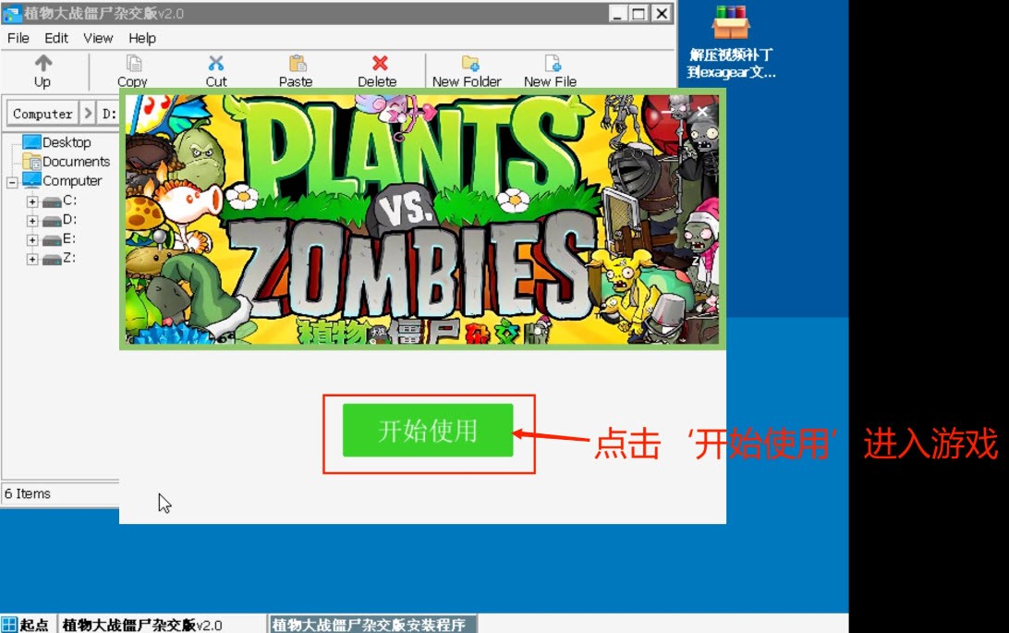Close the file manager window

(x=661, y=14)
